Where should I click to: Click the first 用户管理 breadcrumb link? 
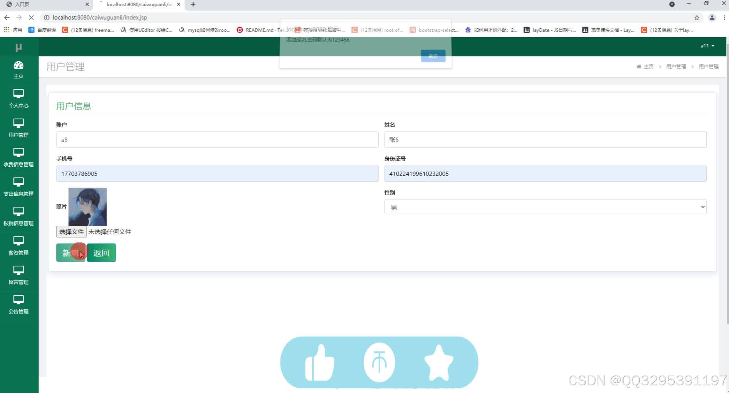(x=676, y=67)
